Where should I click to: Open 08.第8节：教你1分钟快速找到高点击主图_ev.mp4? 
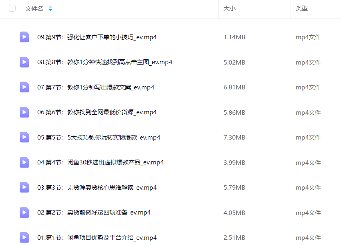(x=105, y=62)
